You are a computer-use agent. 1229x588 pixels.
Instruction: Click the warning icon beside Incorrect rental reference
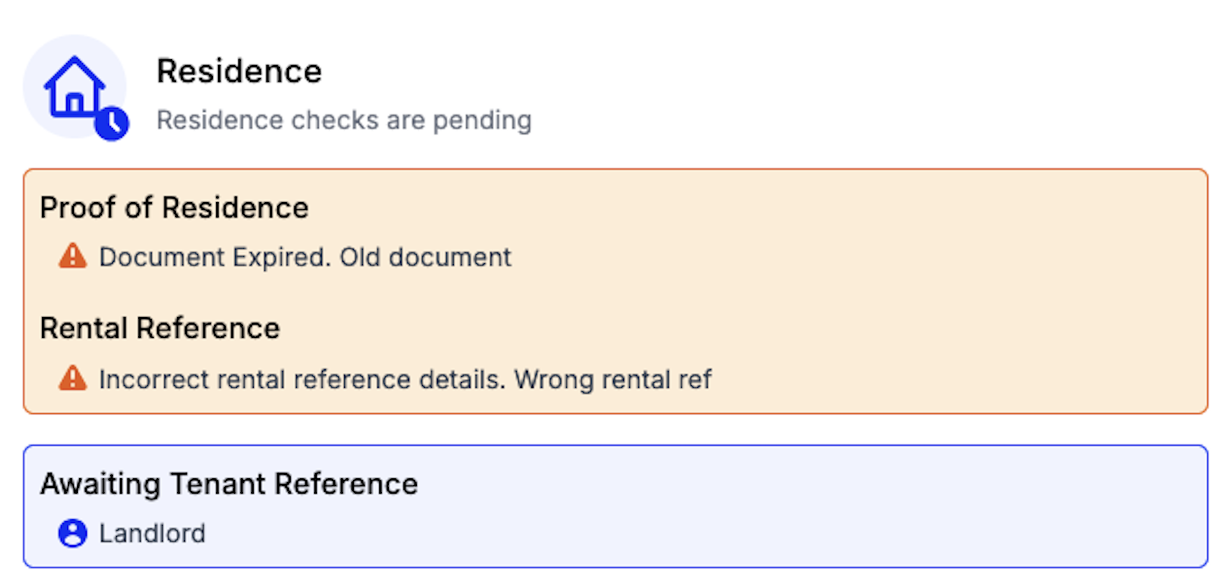72,379
